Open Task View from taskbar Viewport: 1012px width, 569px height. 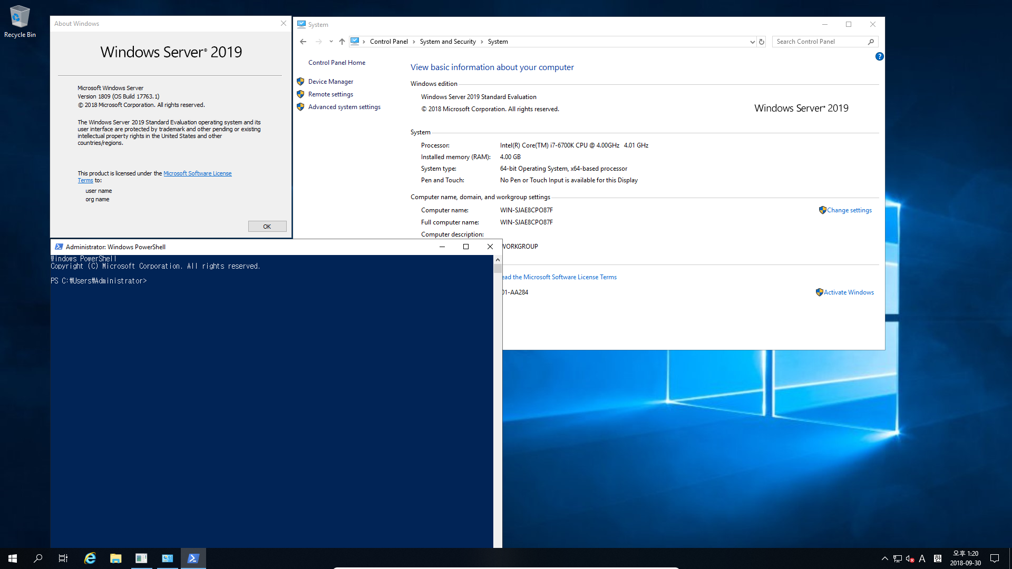click(x=63, y=558)
